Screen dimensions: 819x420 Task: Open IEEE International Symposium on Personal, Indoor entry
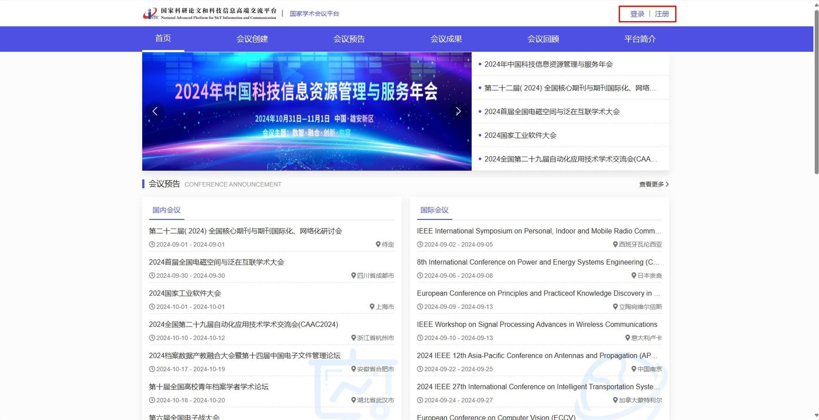click(539, 231)
